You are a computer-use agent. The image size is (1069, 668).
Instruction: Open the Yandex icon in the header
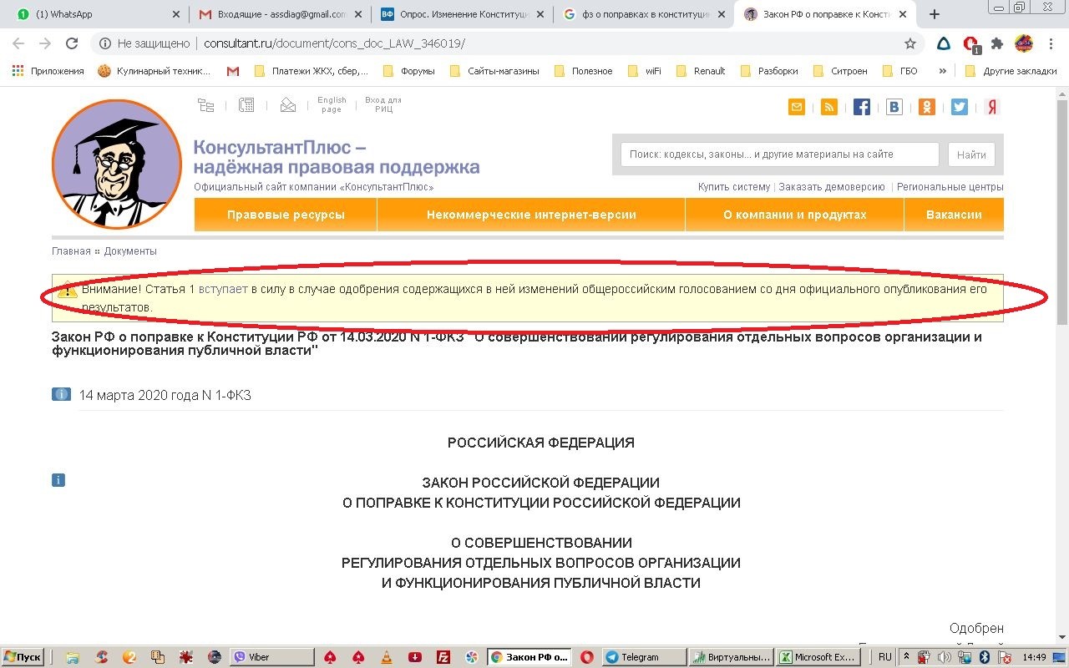991,107
